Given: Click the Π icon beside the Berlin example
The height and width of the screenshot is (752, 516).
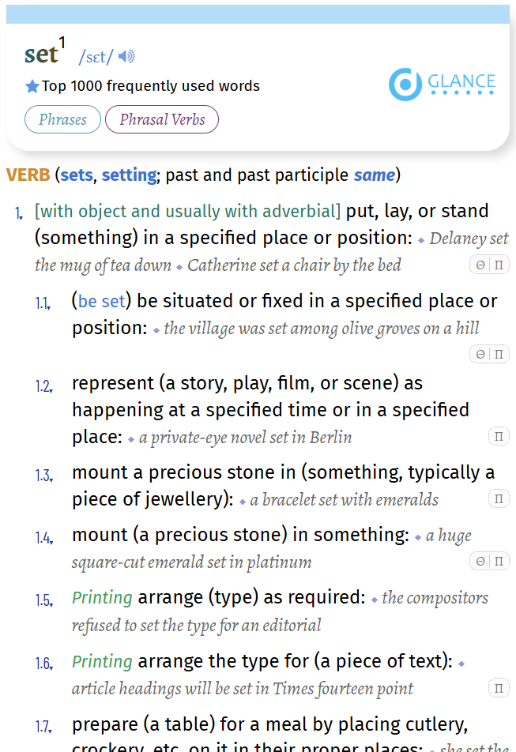Looking at the screenshot, I should 499,436.
